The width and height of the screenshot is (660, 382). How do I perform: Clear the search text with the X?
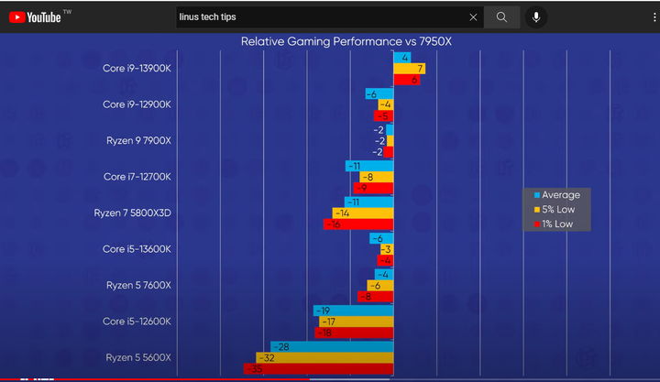[x=473, y=17]
